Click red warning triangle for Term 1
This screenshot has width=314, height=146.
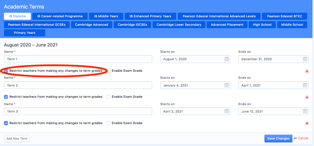pos(307,71)
